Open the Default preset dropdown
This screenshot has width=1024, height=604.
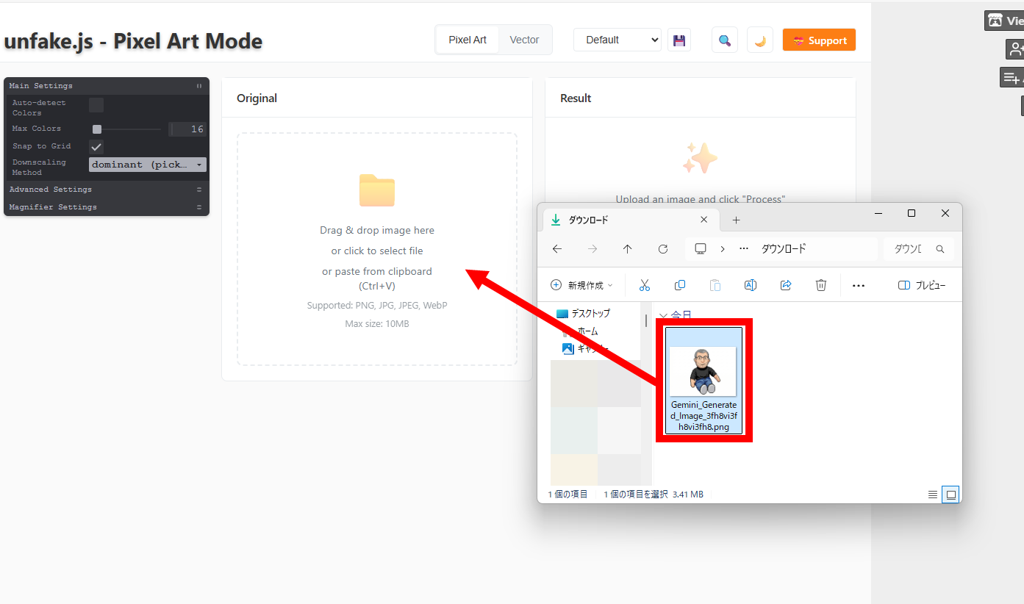pos(617,40)
